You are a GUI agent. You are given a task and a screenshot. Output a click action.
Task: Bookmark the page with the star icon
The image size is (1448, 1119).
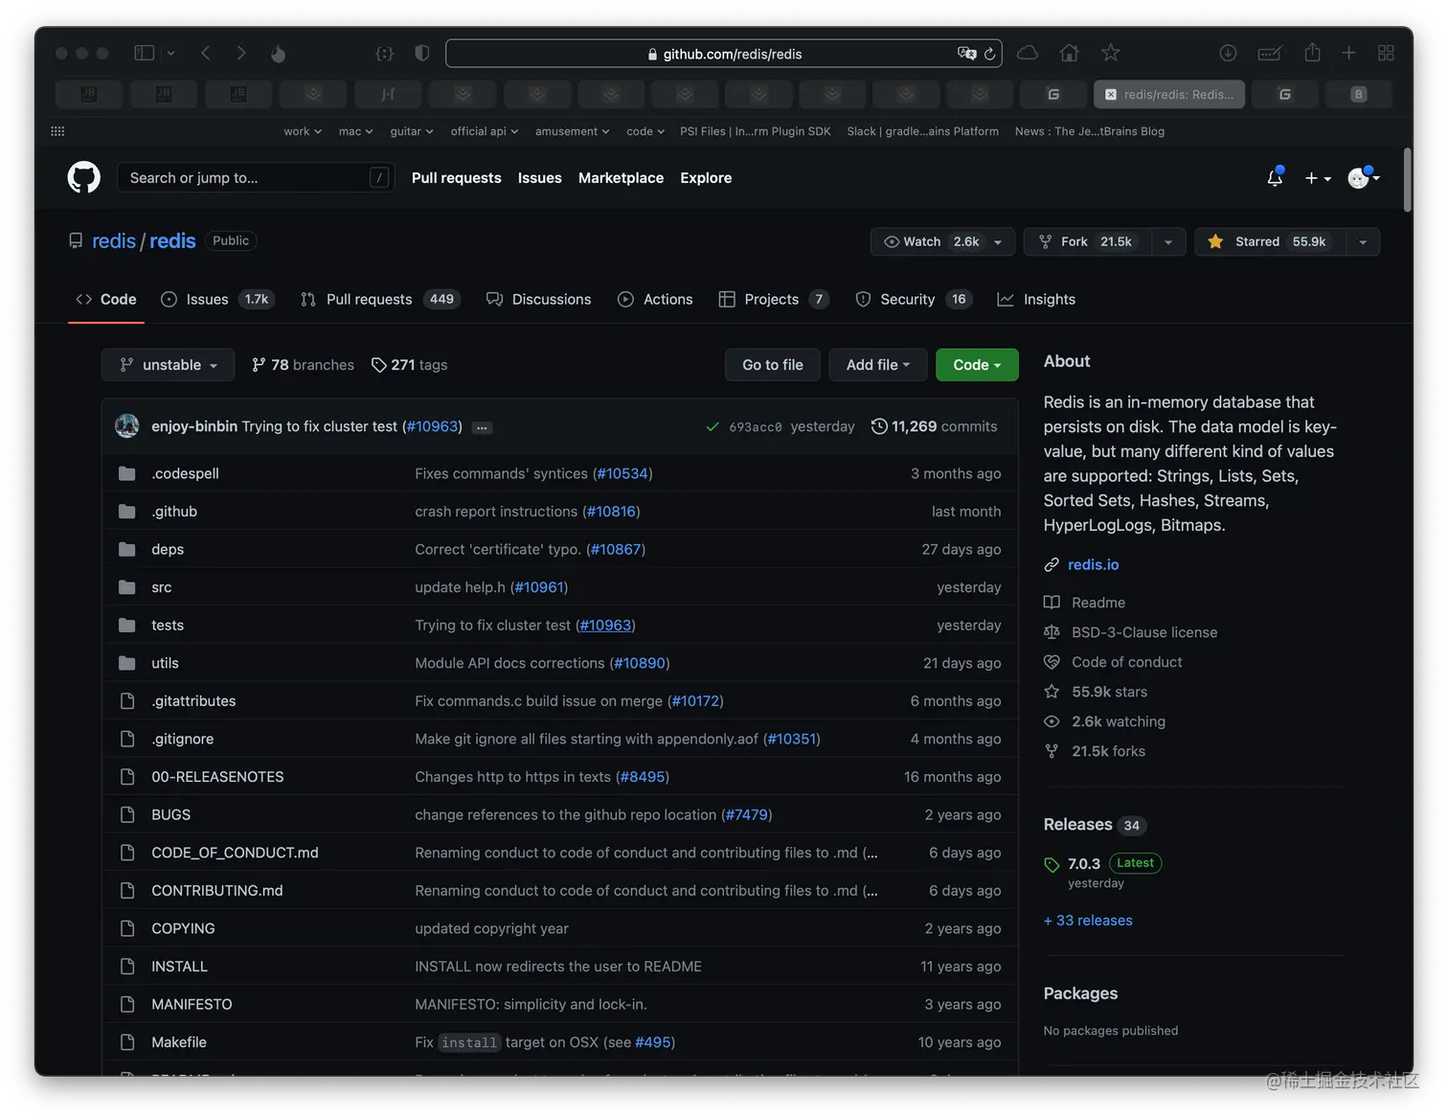pos(1110,53)
